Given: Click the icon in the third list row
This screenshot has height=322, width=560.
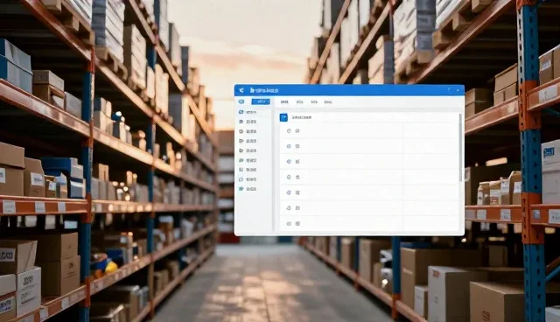Looking at the screenshot, I should click(289, 162).
